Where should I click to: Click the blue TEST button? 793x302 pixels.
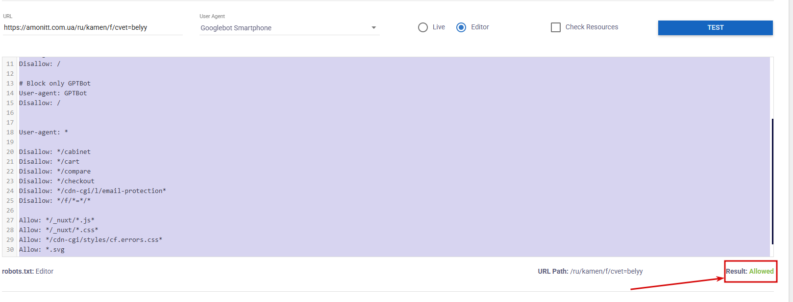click(x=715, y=27)
